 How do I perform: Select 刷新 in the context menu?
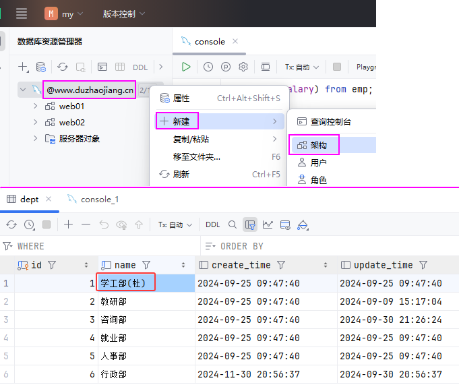click(x=181, y=174)
